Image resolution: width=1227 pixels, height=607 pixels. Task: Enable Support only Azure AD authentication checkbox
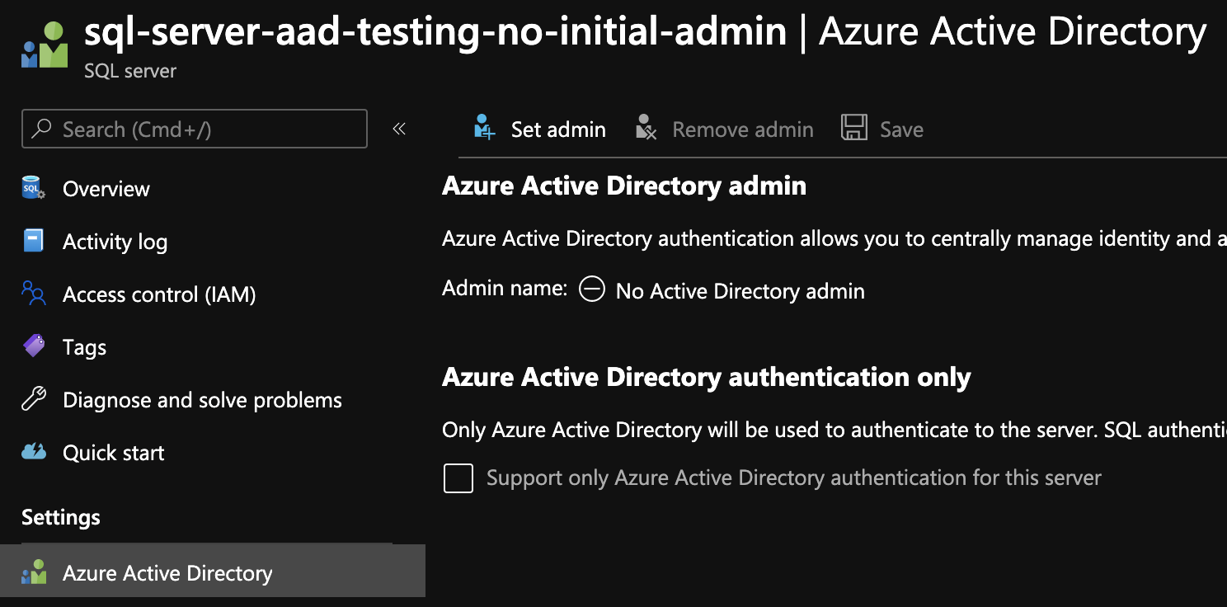[458, 478]
